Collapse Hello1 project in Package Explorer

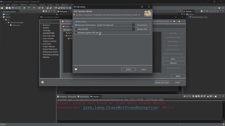[1, 17]
